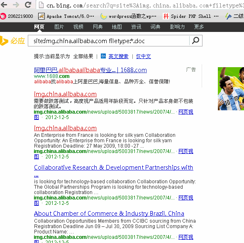Image resolution: width=244 pixels, height=243 pixels.
Task: Click the Bing logo icon
Action: click(4, 41)
